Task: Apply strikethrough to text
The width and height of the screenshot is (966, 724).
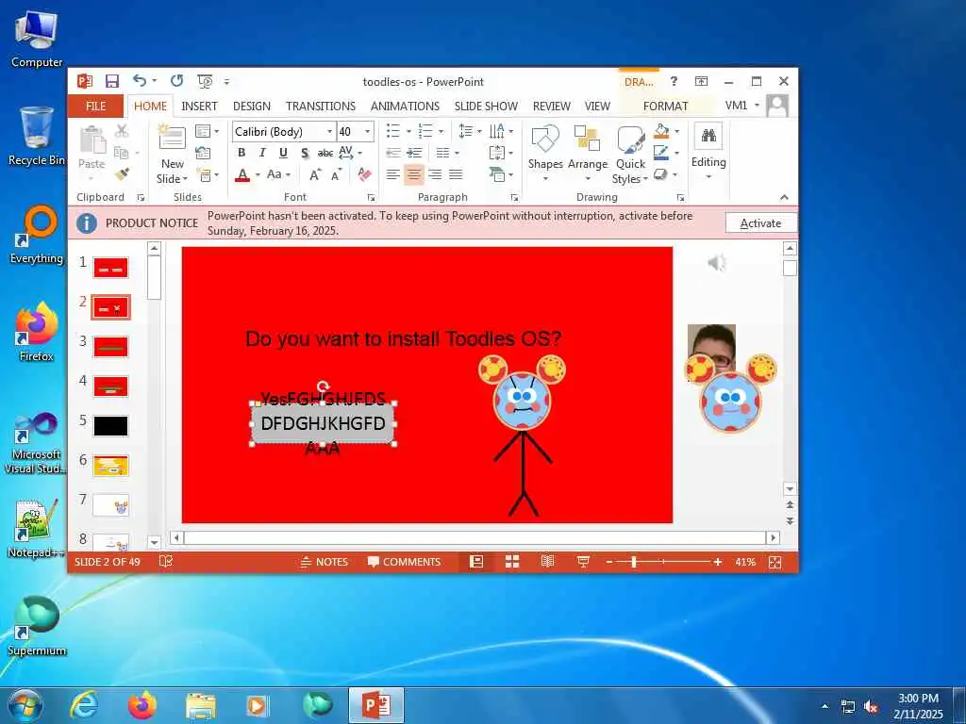Action: 325,153
